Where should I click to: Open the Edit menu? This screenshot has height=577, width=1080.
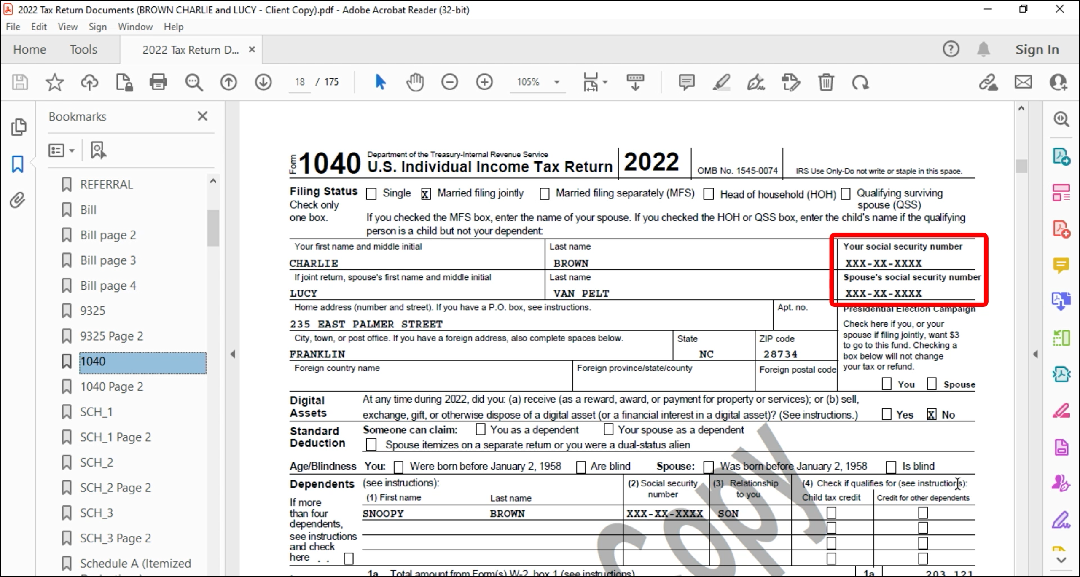coord(39,27)
